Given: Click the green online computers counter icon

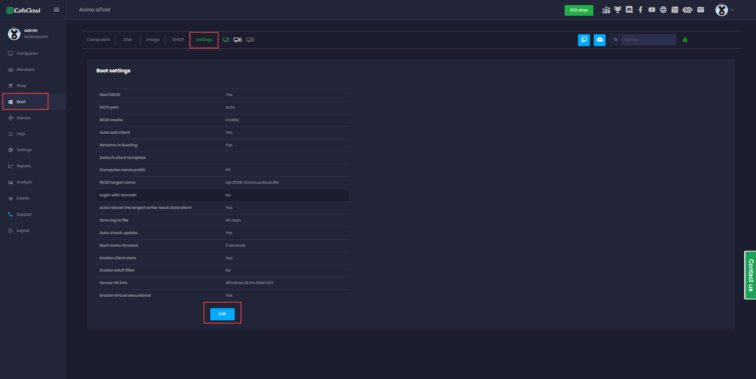Looking at the screenshot, I should click(226, 40).
